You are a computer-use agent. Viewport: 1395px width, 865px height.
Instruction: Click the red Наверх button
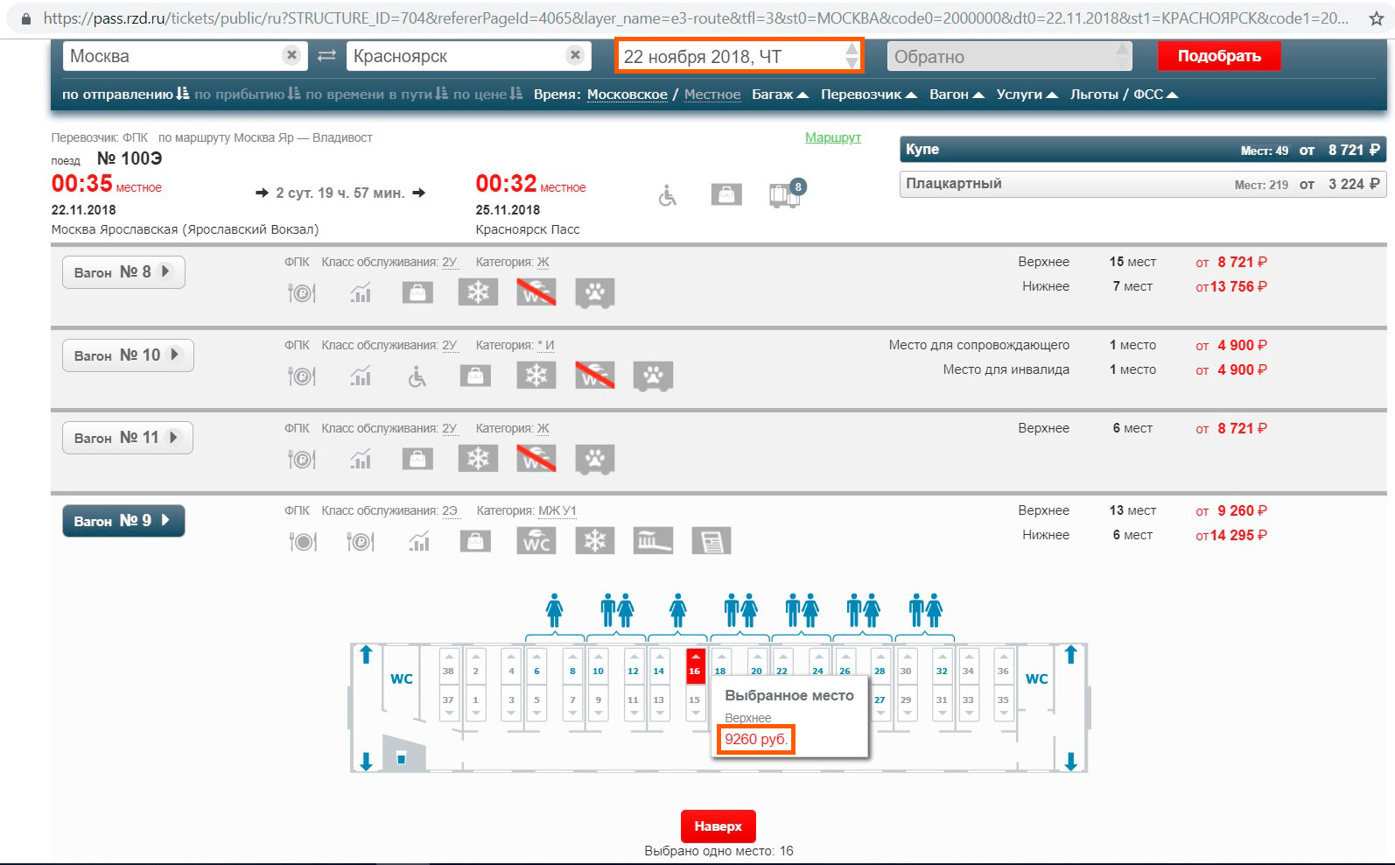coord(719,826)
